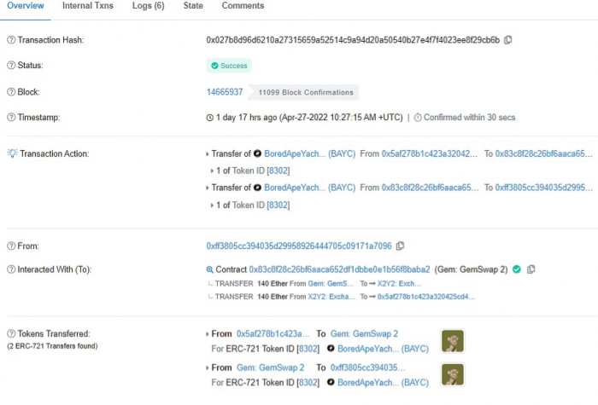Click the clock icon in Timestamp row

pyautogui.click(x=210, y=118)
